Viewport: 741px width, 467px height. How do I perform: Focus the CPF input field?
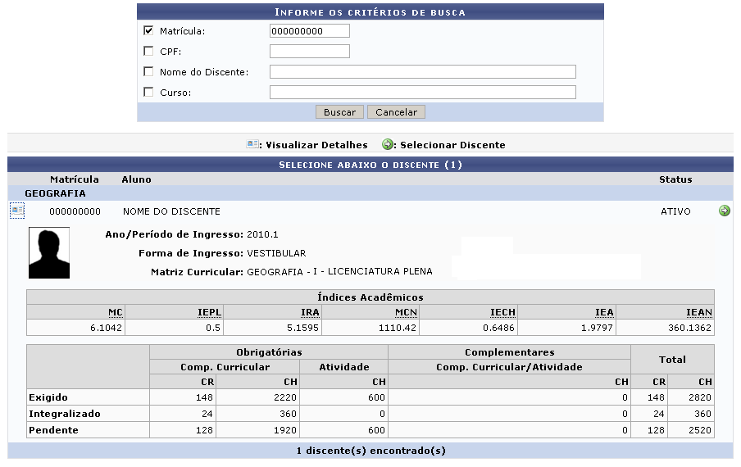pyautogui.click(x=310, y=51)
